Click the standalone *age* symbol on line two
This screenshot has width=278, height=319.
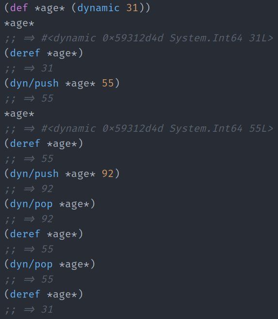pyautogui.click(x=19, y=23)
